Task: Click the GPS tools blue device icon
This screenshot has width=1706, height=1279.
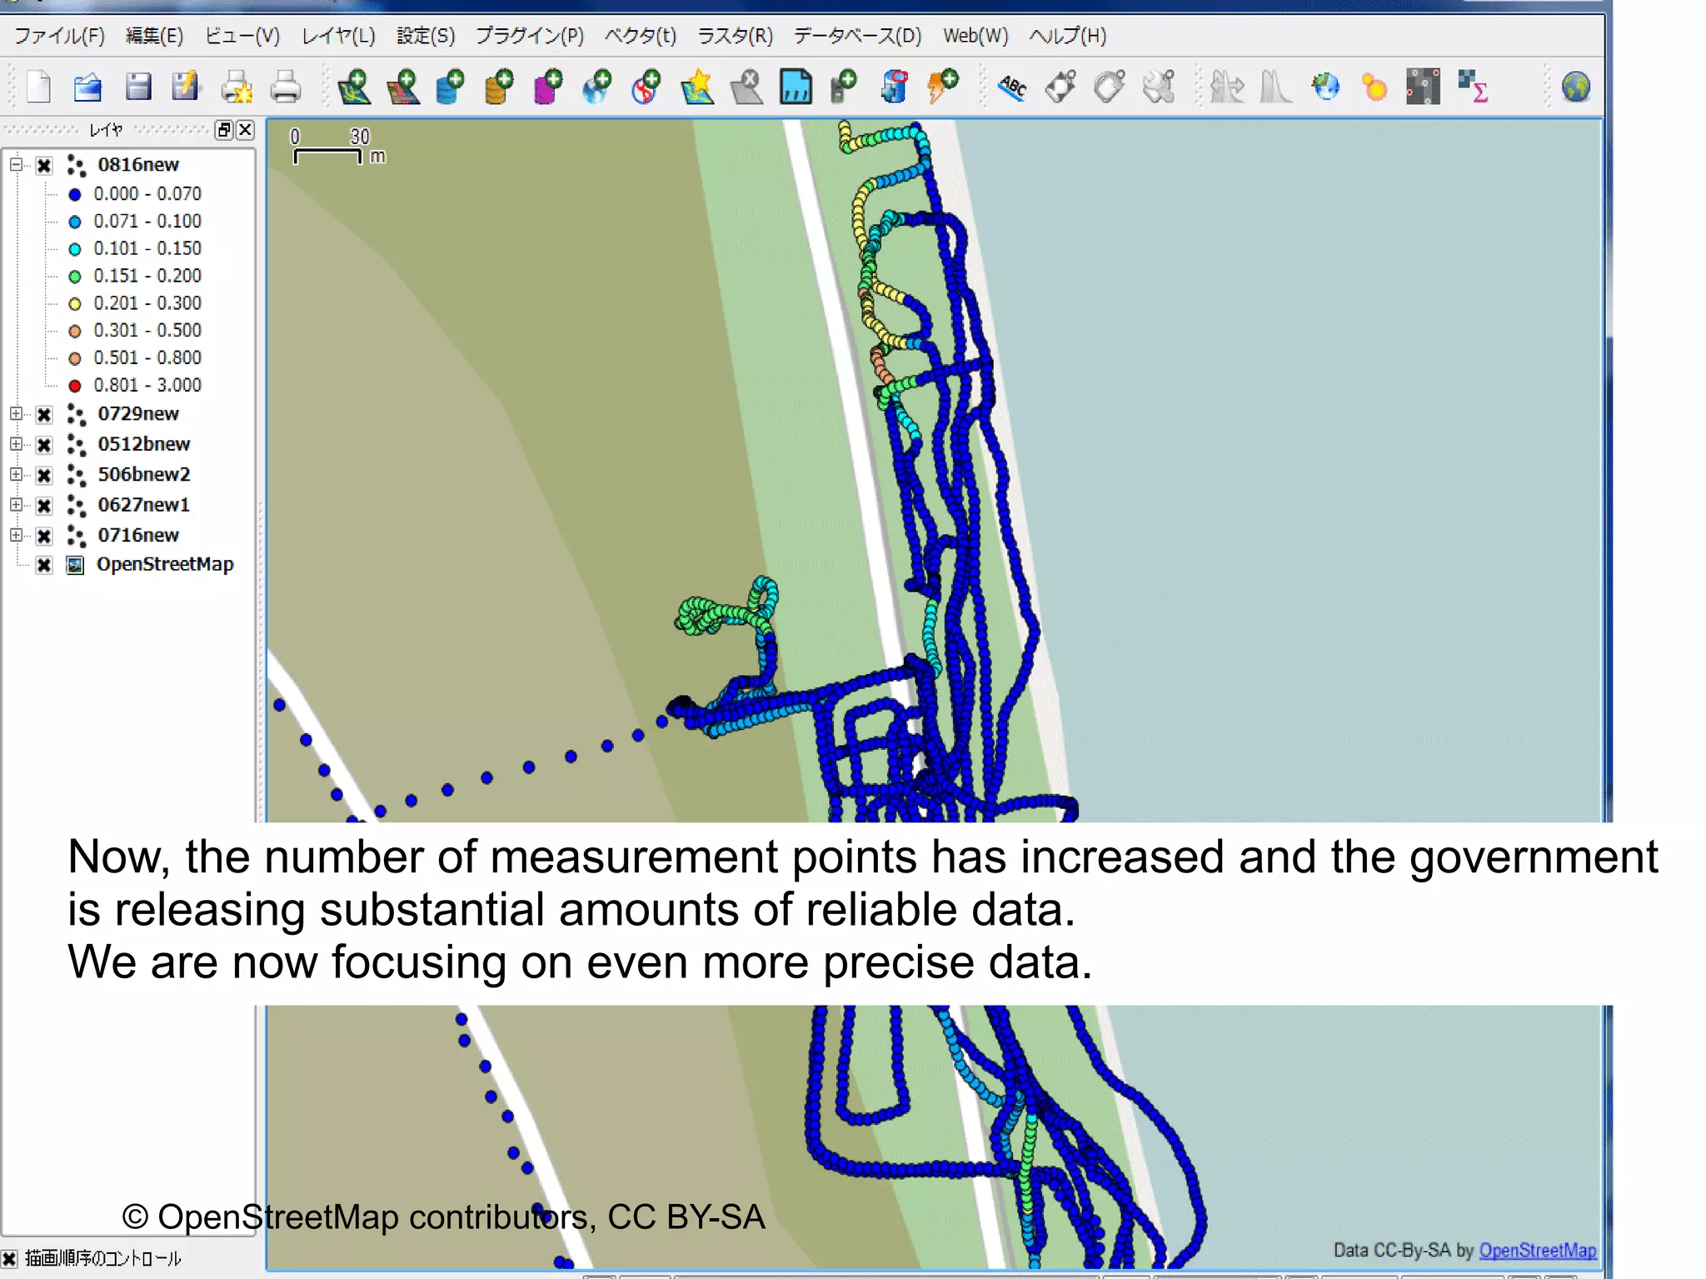Action: [895, 87]
